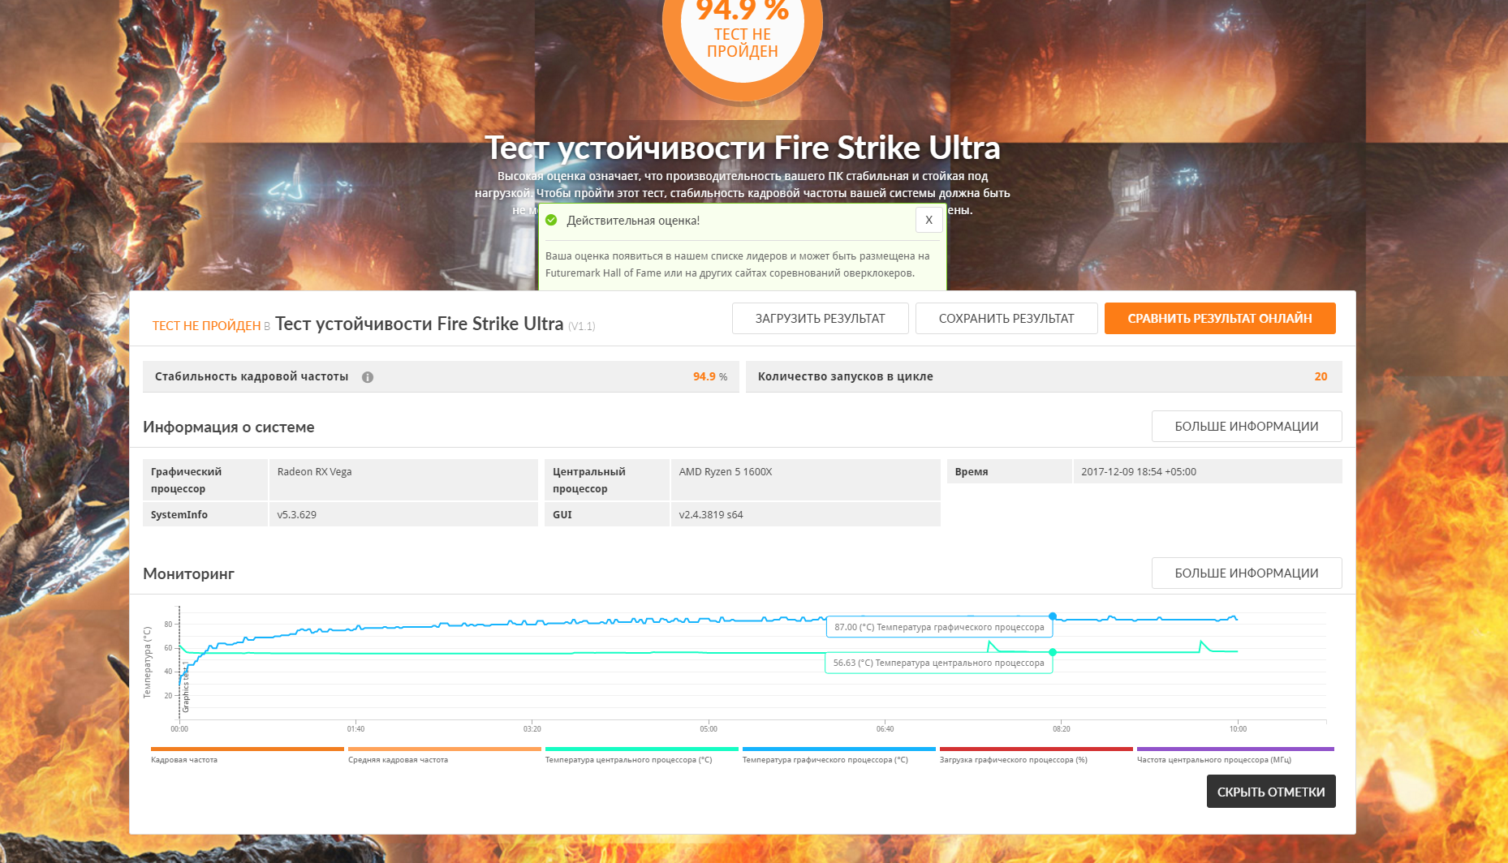Toggle the Загрузка графического процессора series
The width and height of the screenshot is (1508, 863).
pos(1036,755)
